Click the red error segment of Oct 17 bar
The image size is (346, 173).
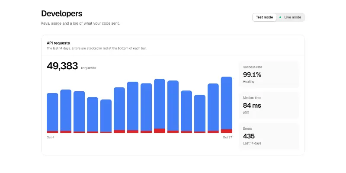click(x=226, y=131)
